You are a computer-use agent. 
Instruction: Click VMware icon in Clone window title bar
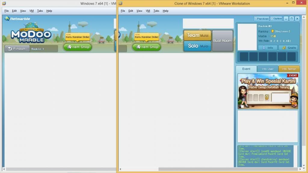120,3
